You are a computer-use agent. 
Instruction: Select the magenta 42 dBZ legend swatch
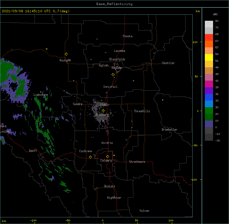(x=209, y=84)
